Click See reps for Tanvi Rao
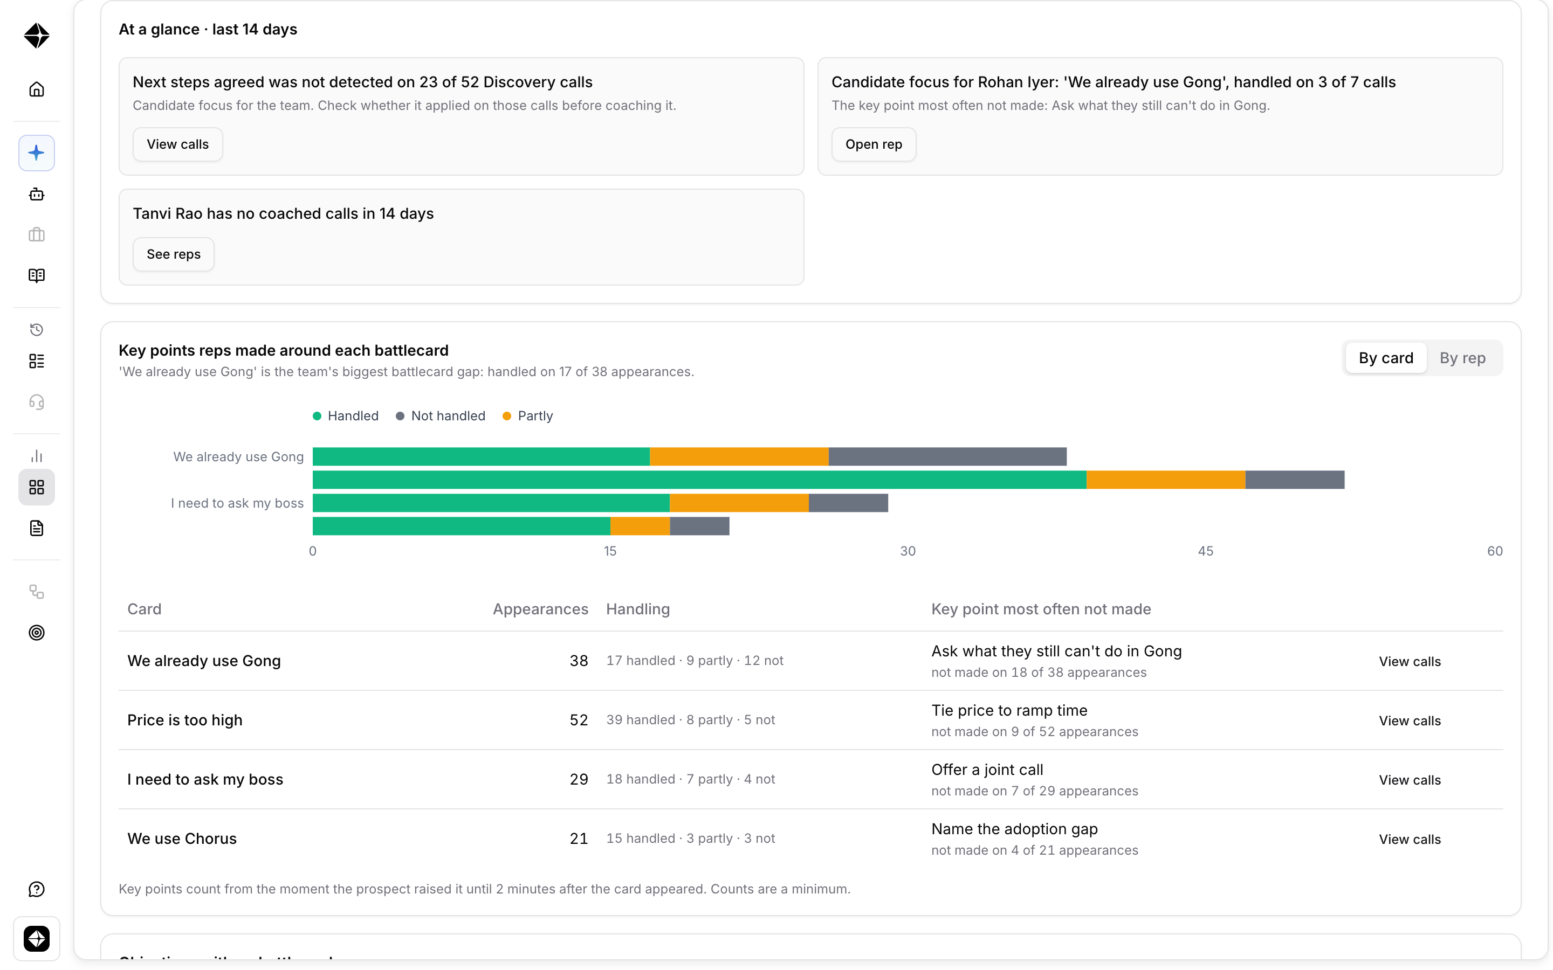The height and width of the screenshot is (970, 1553). (x=173, y=254)
